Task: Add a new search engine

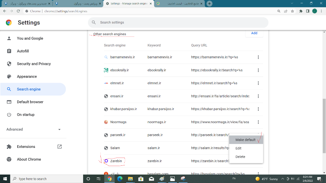Action: [254, 33]
